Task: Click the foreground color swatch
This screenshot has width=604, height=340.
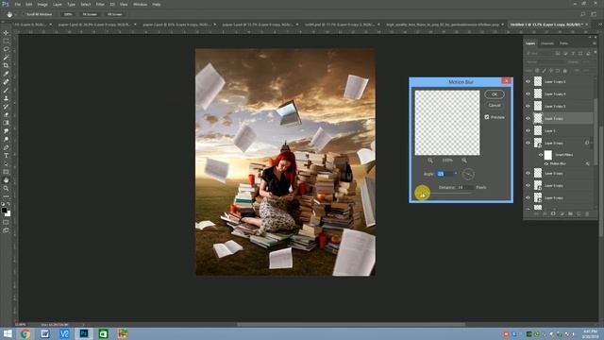Action: [4, 210]
